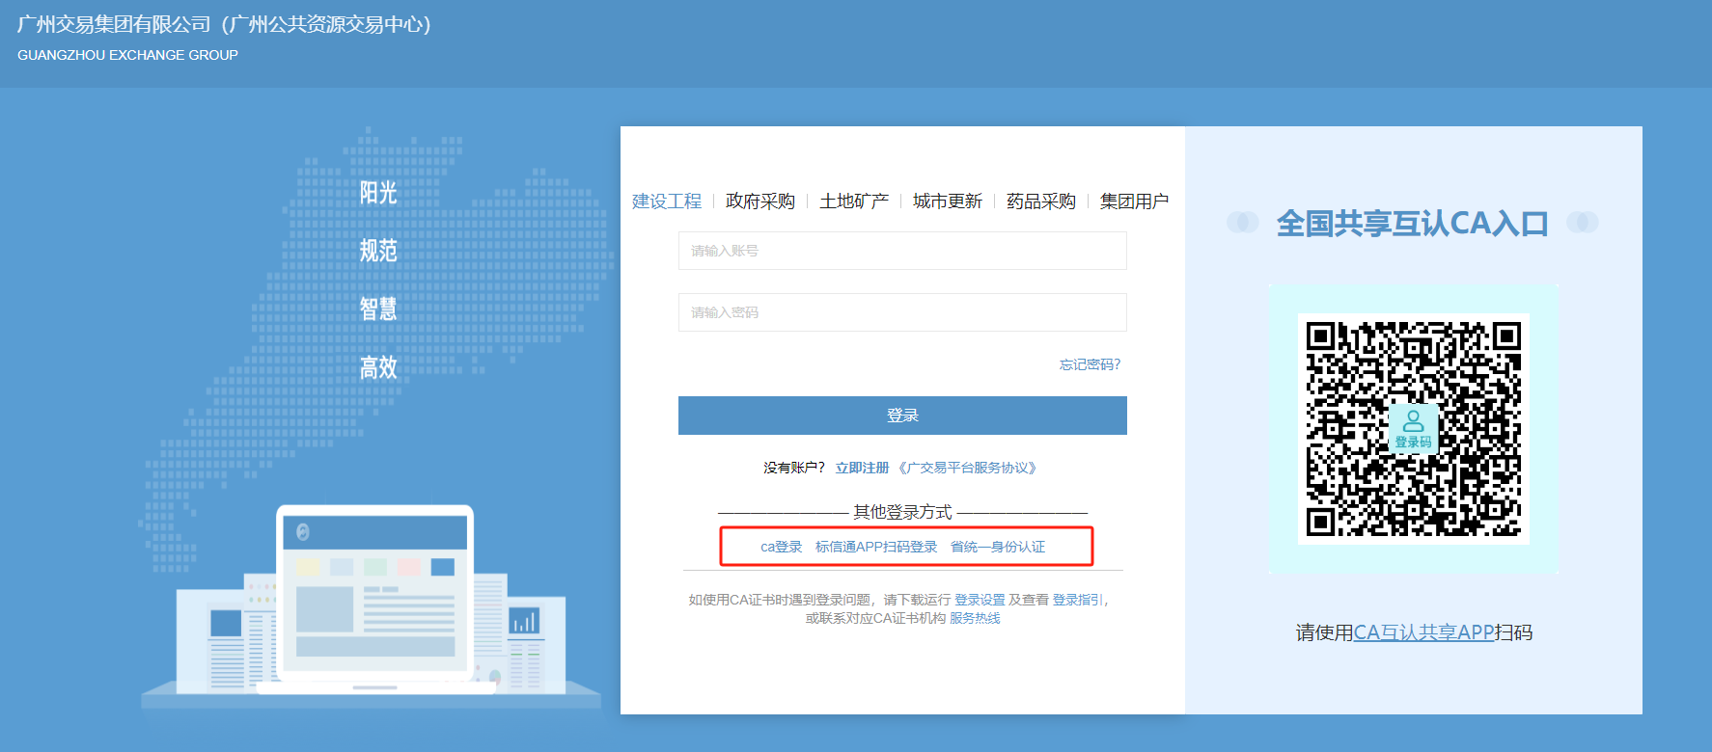1712x752 pixels.
Task: Open the 忘记密码? link
Action: click(x=1090, y=364)
